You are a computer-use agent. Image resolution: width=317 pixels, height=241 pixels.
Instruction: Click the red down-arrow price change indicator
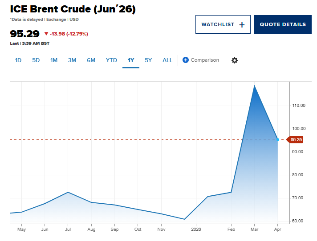(46, 34)
